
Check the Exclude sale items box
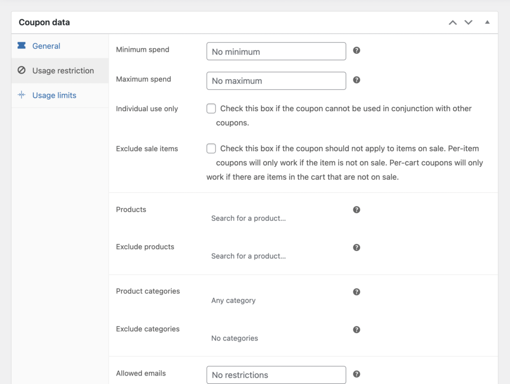point(211,148)
